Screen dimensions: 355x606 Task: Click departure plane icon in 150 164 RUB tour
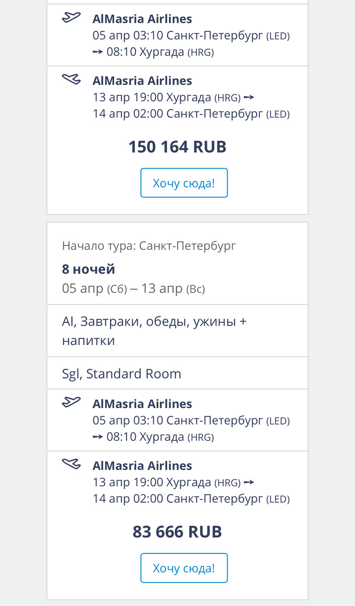[x=71, y=18]
